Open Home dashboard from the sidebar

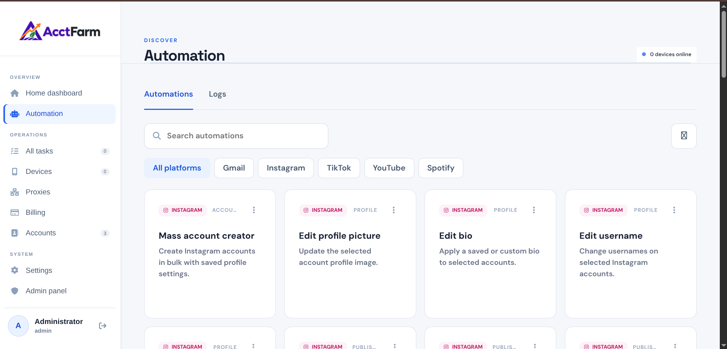tap(60, 93)
